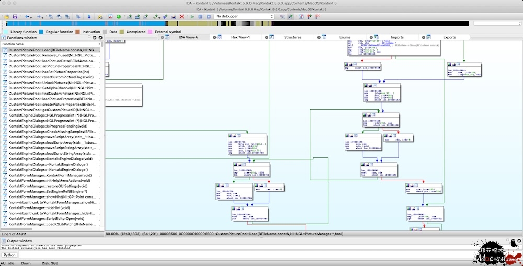Terminate process with the stop icon
The height and width of the screenshot is (266, 523).
click(209, 16)
